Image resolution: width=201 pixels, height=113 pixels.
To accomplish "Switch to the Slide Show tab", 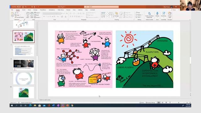I will 61,10.
